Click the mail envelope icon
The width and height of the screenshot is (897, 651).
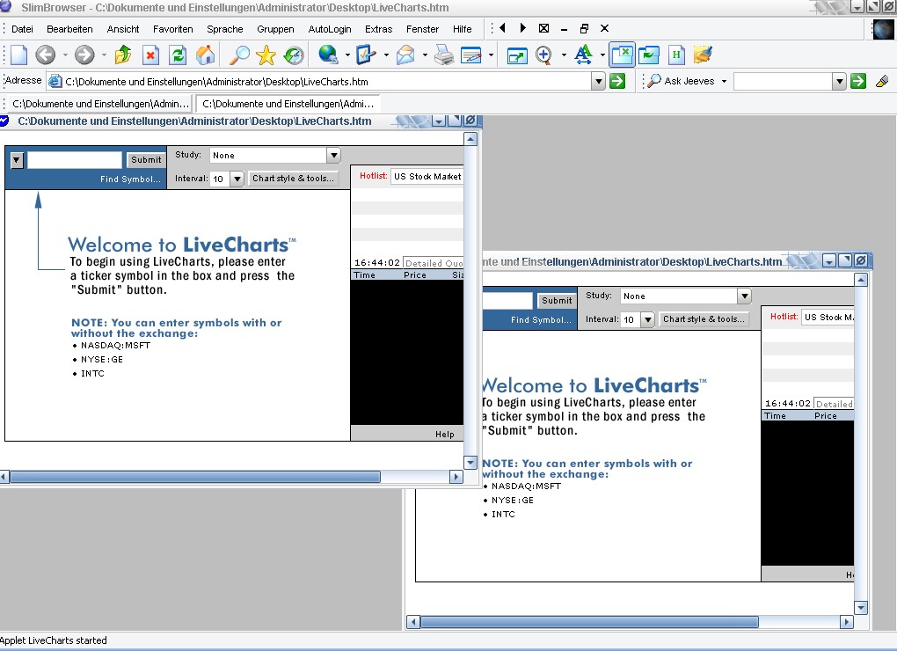pos(405,55)
